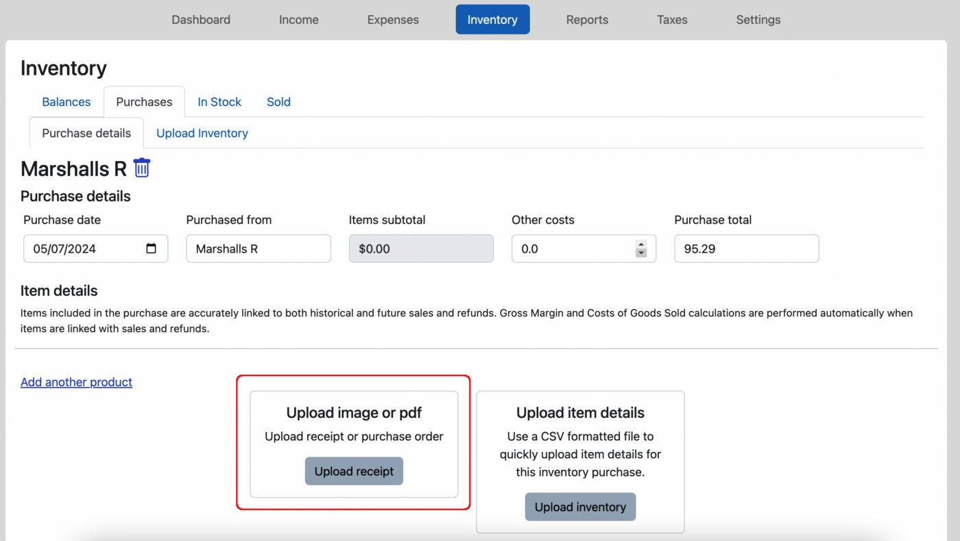Select the Expenses navigation item
Image resolution: width=960 pixels, height=541 pixels.
(393, 19)
